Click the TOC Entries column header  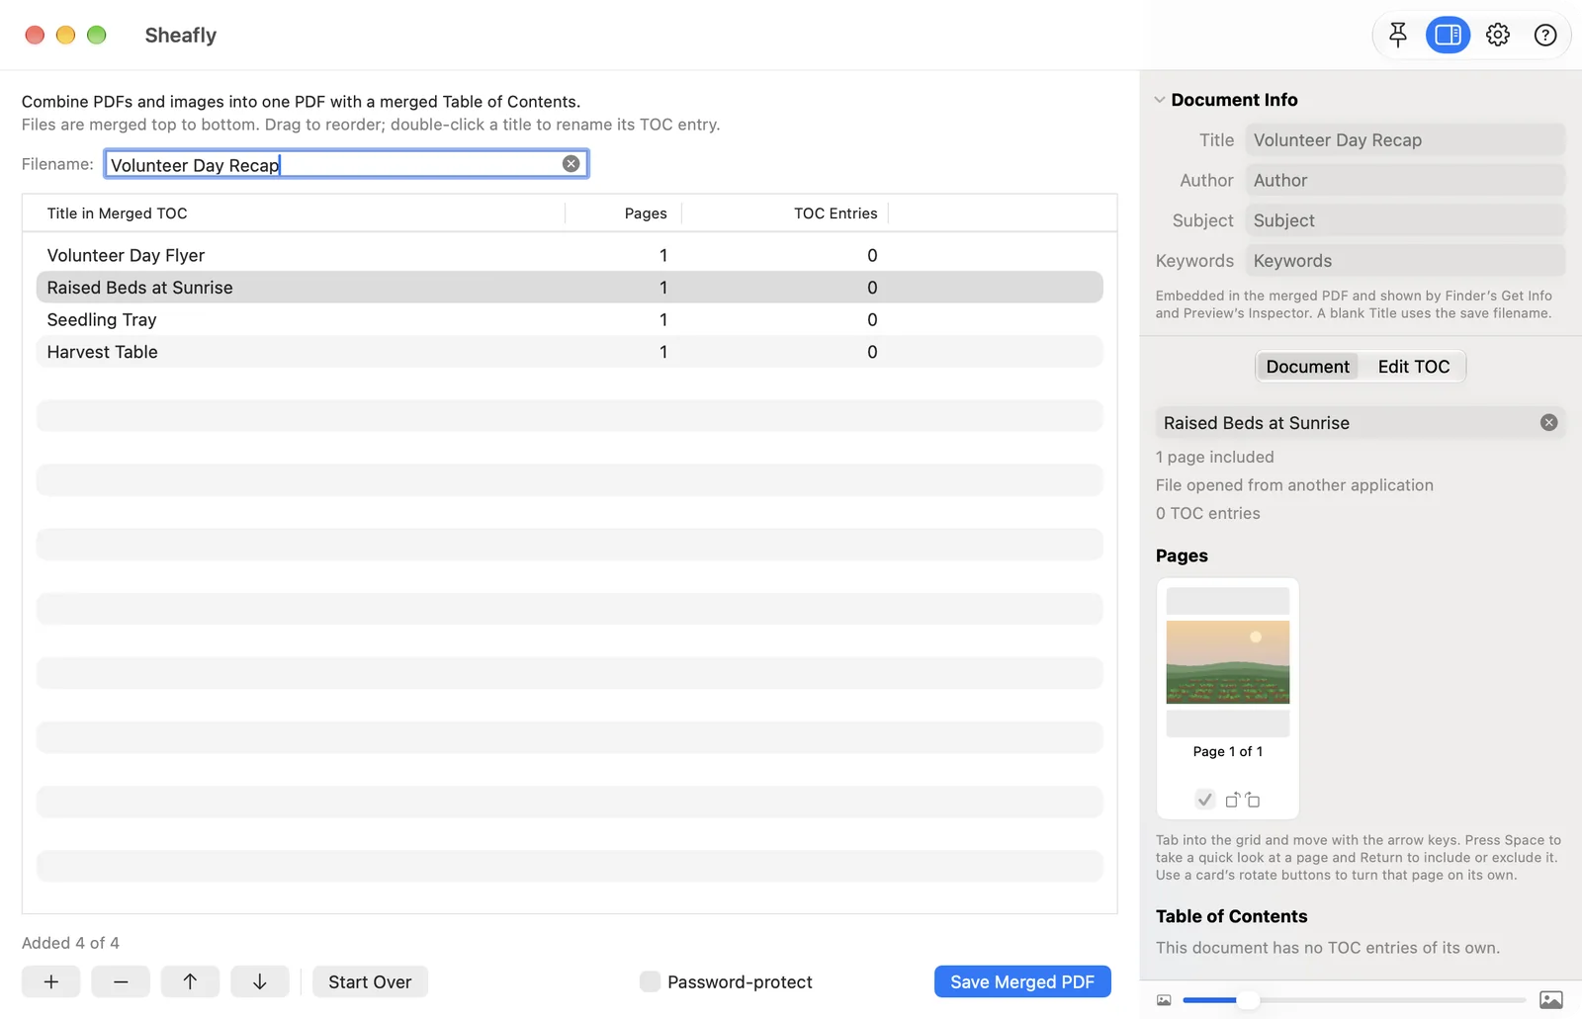(x=785, y=213)
